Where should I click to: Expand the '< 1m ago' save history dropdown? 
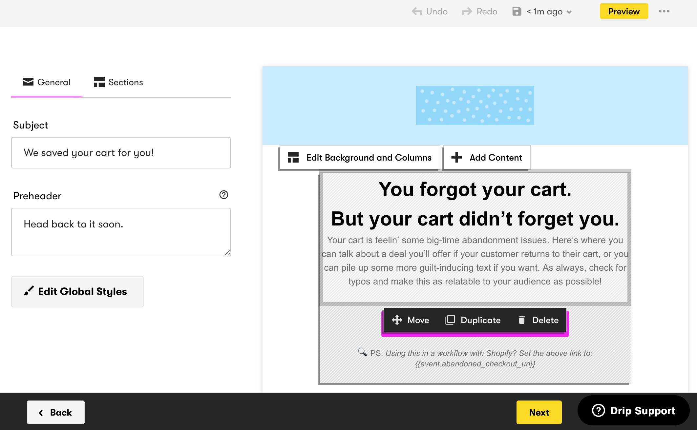[569, 12]
